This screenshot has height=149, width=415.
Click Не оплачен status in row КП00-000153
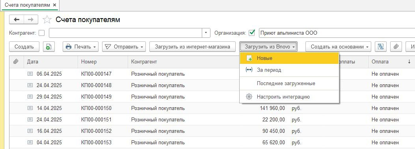(385, 142)
